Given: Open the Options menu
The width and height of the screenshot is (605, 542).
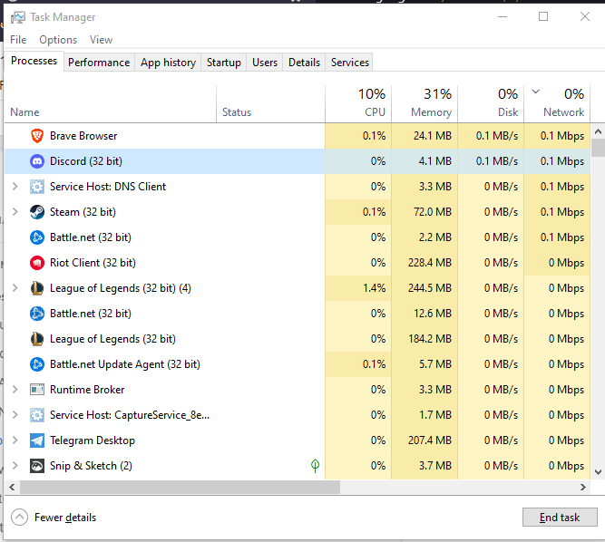Looking at the screenshot, I should click(58, 40).
